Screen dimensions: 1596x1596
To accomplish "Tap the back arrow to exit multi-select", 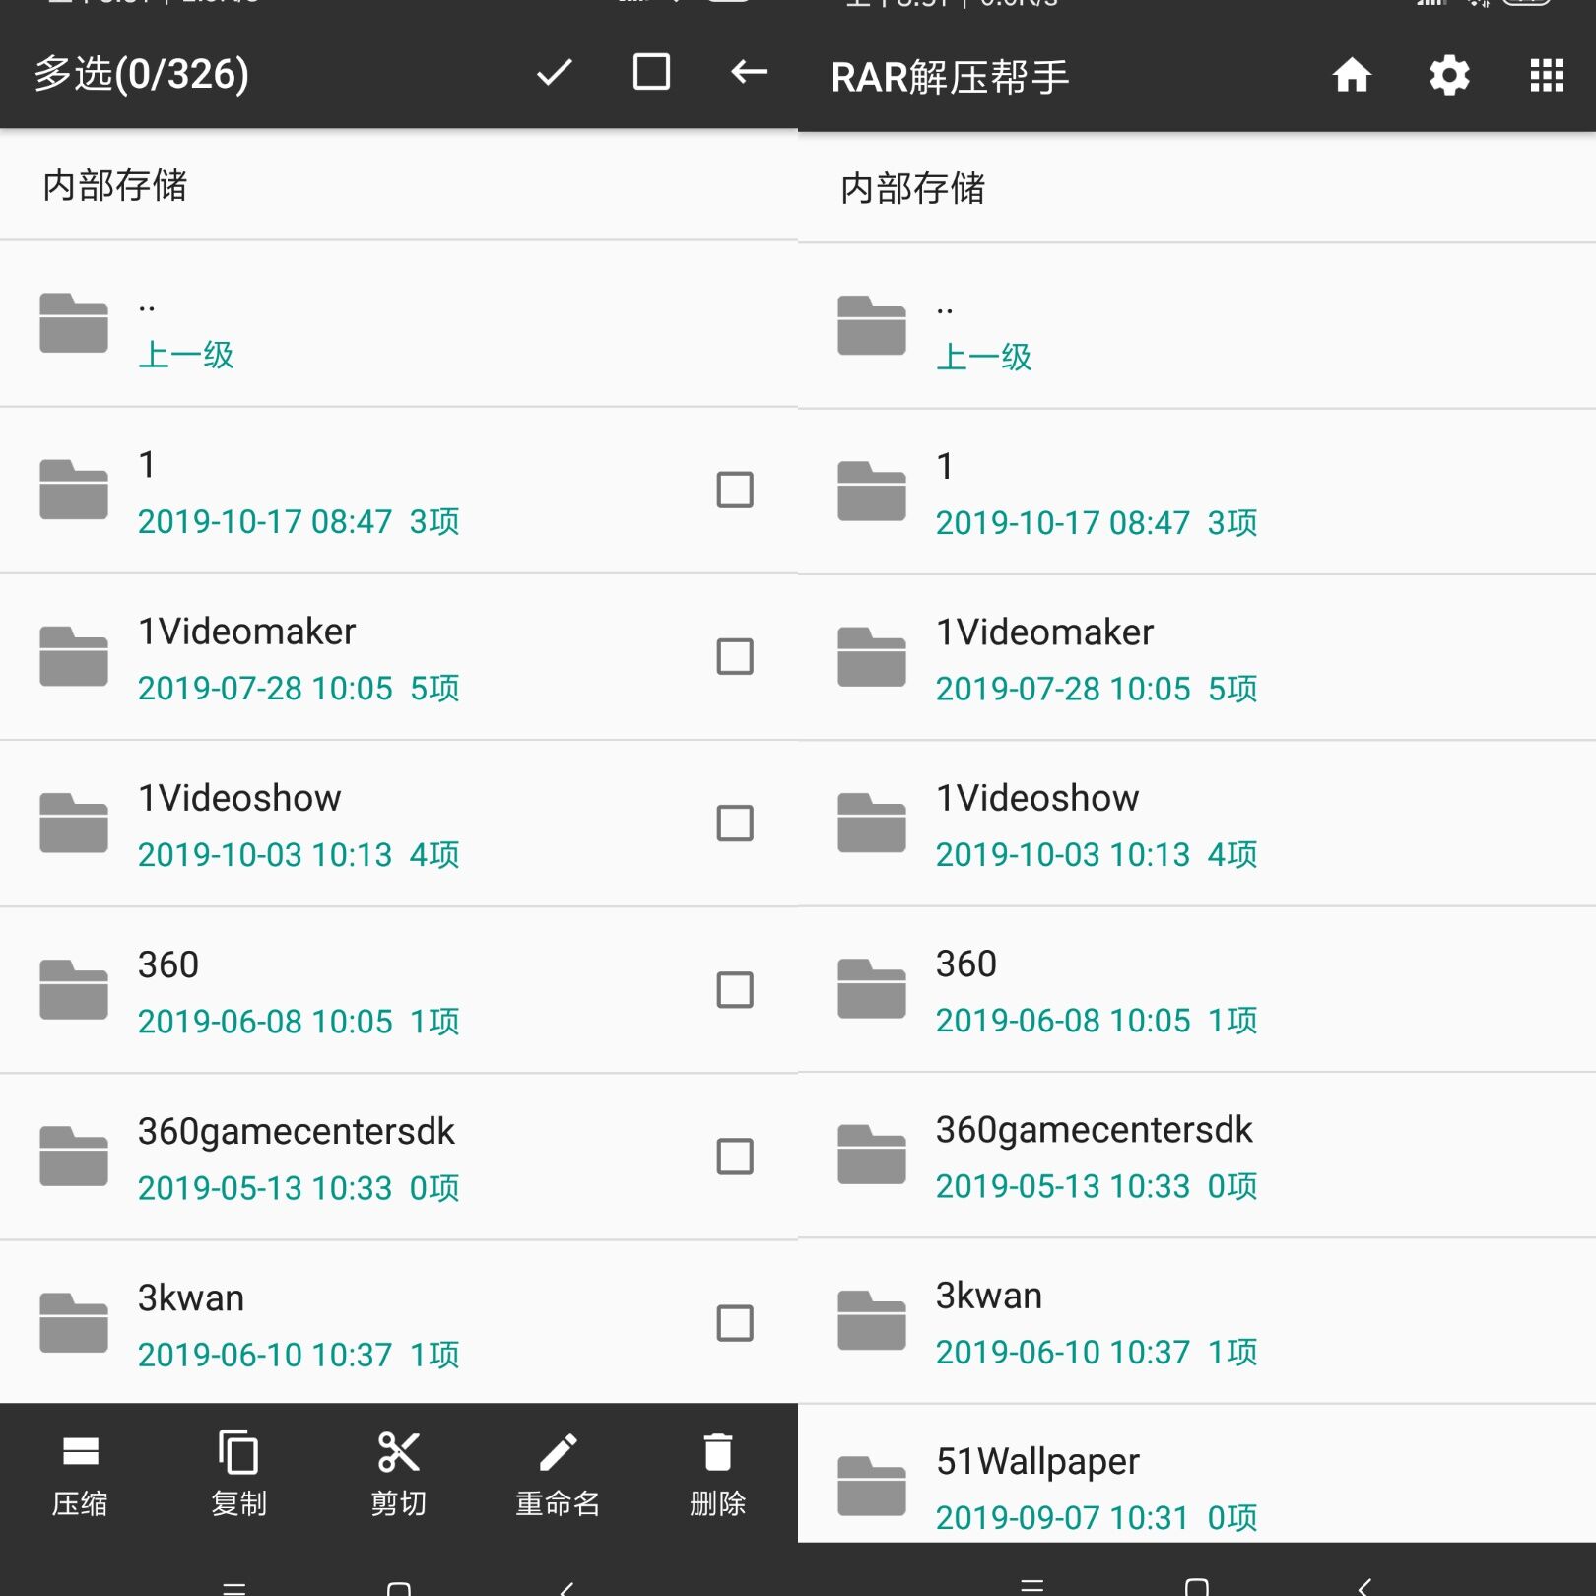I will 749,72.
